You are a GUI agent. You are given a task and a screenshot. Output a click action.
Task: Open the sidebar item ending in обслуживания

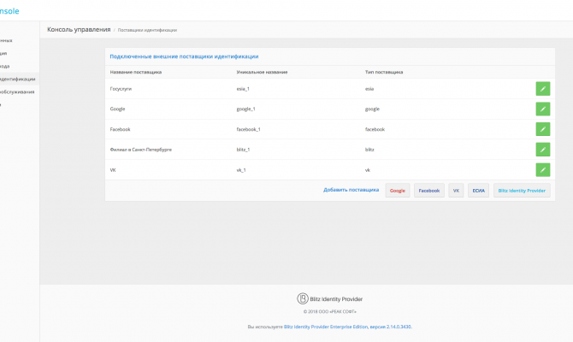tap(18, 91)
